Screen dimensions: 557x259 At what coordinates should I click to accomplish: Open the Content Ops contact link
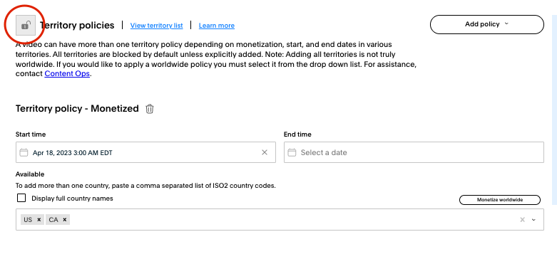(x=67, y=74)
